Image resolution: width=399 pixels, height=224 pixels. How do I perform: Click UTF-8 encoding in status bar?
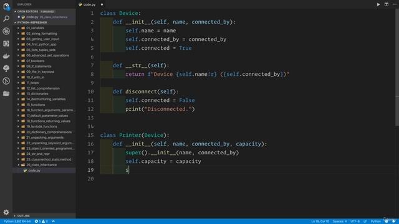click(355, 222)
